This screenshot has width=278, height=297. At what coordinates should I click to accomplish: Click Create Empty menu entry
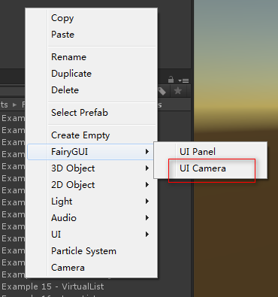pos(92,135)
